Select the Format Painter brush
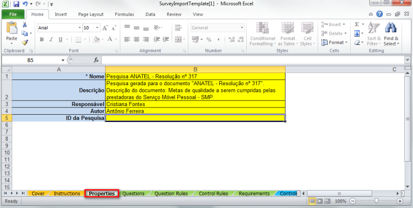413x208 pixels. (x=25, y=42)
